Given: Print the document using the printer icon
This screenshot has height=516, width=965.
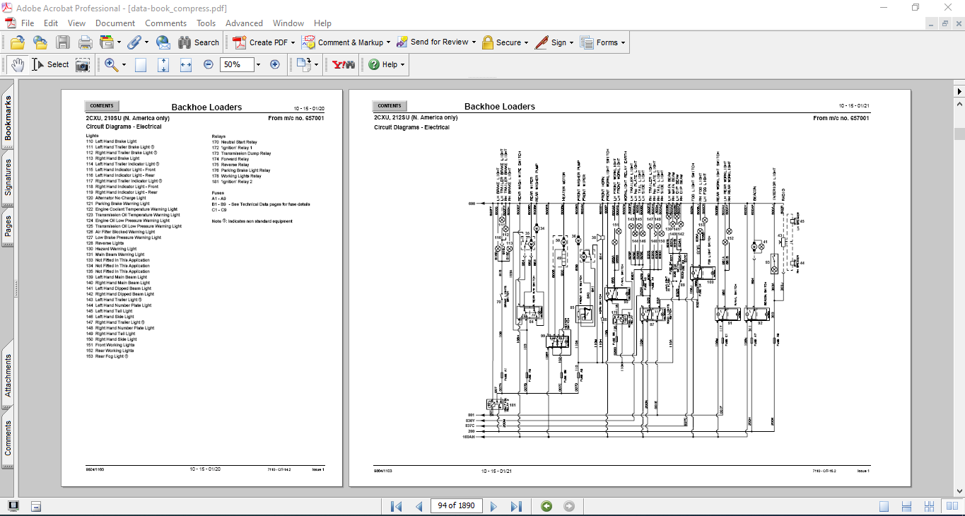Looking at the screenshot, I should click(86, 42).
